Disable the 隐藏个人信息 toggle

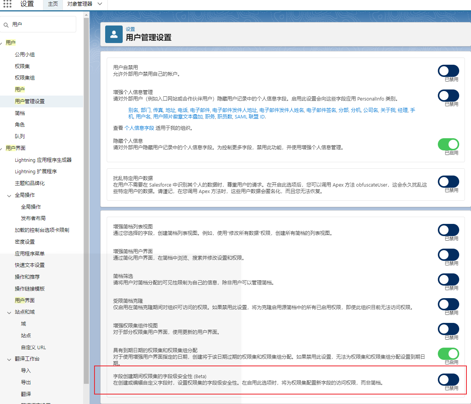(x=449, y=144)
